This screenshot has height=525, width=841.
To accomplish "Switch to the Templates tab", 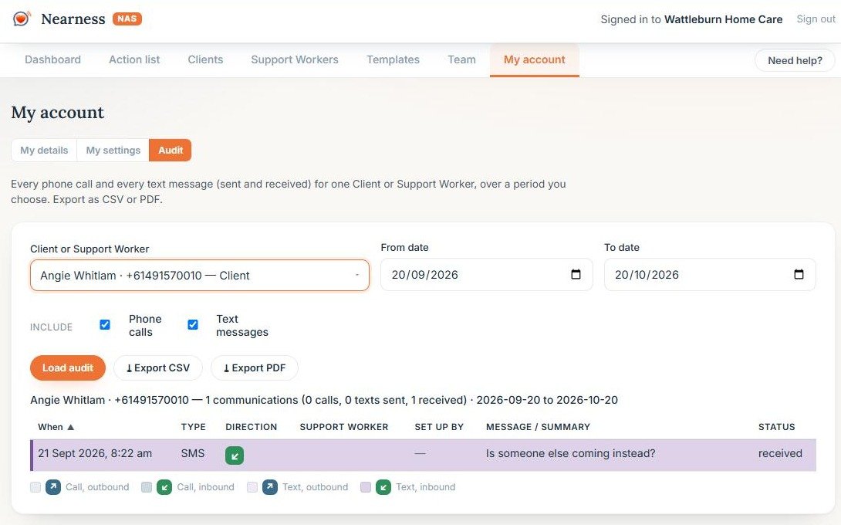I will (393, 59).
